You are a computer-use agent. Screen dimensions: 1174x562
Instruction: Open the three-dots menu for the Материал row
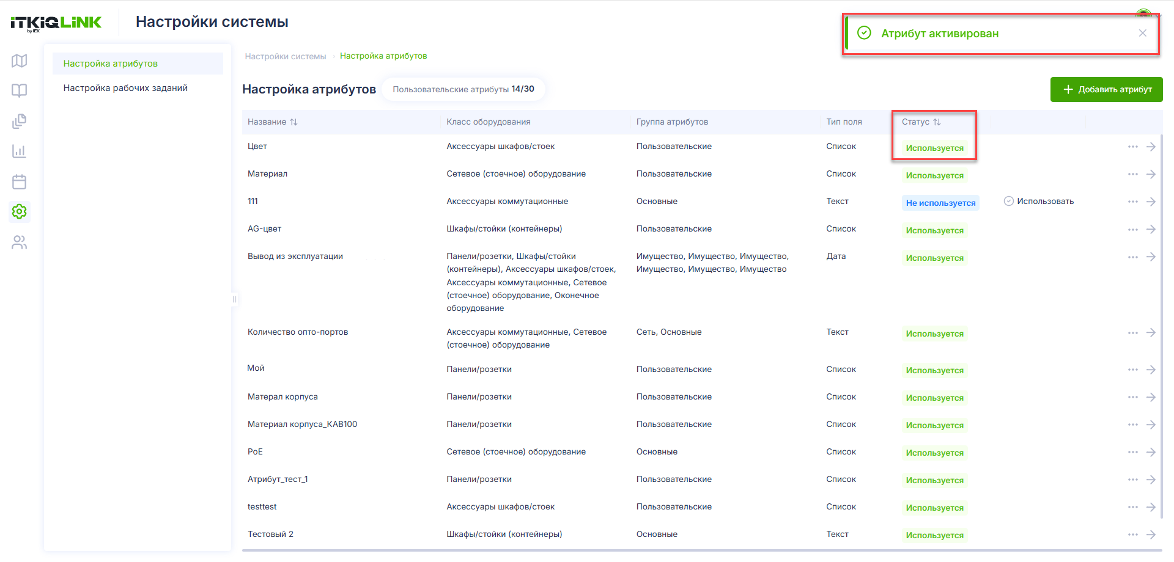tap(1133, 174)
